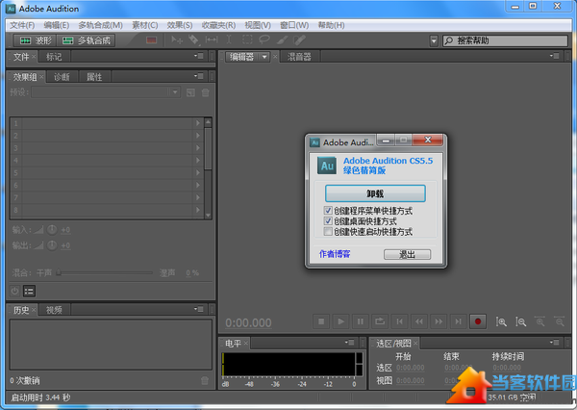This screenshot has width=577, height=410.
Task: Switch to 多轨合成 multitrack view
Action: [86, 40]
